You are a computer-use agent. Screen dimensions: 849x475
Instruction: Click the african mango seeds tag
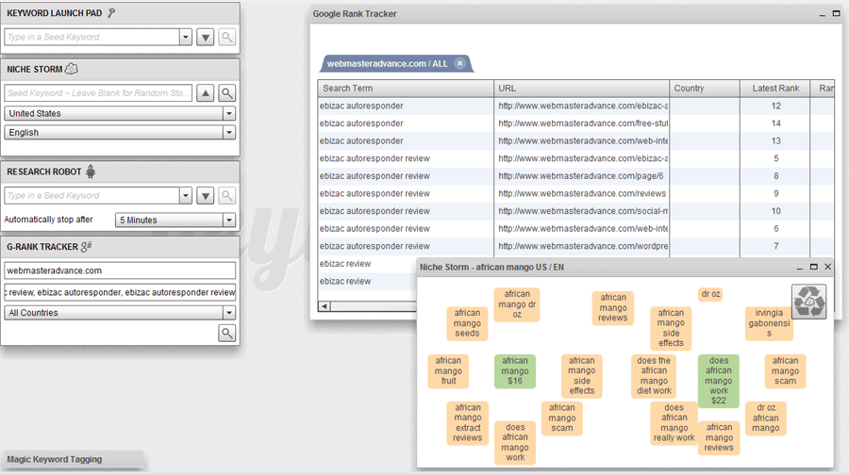tap(467, 323)
